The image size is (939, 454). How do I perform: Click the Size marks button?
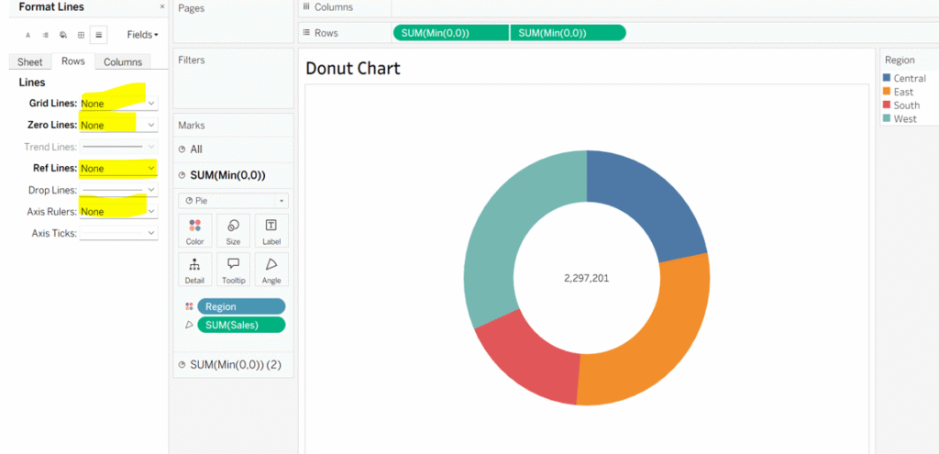(233, 230)
